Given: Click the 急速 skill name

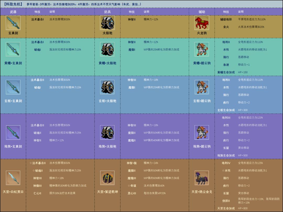Looking at the screenshot, I should 226,65.
